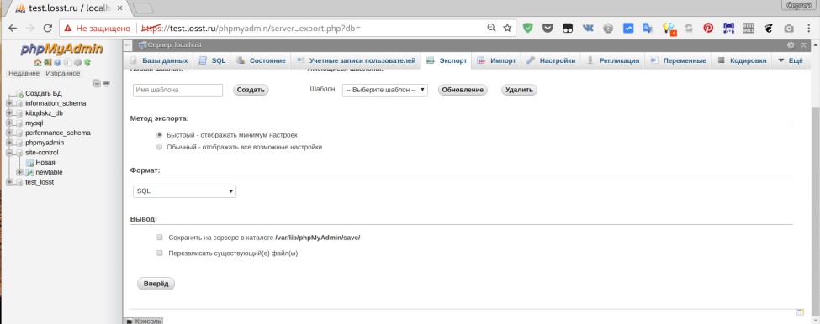The image size is (820, 324).
Task: Open the GNOME foot extension icon
Action: (x=769, y=29)
